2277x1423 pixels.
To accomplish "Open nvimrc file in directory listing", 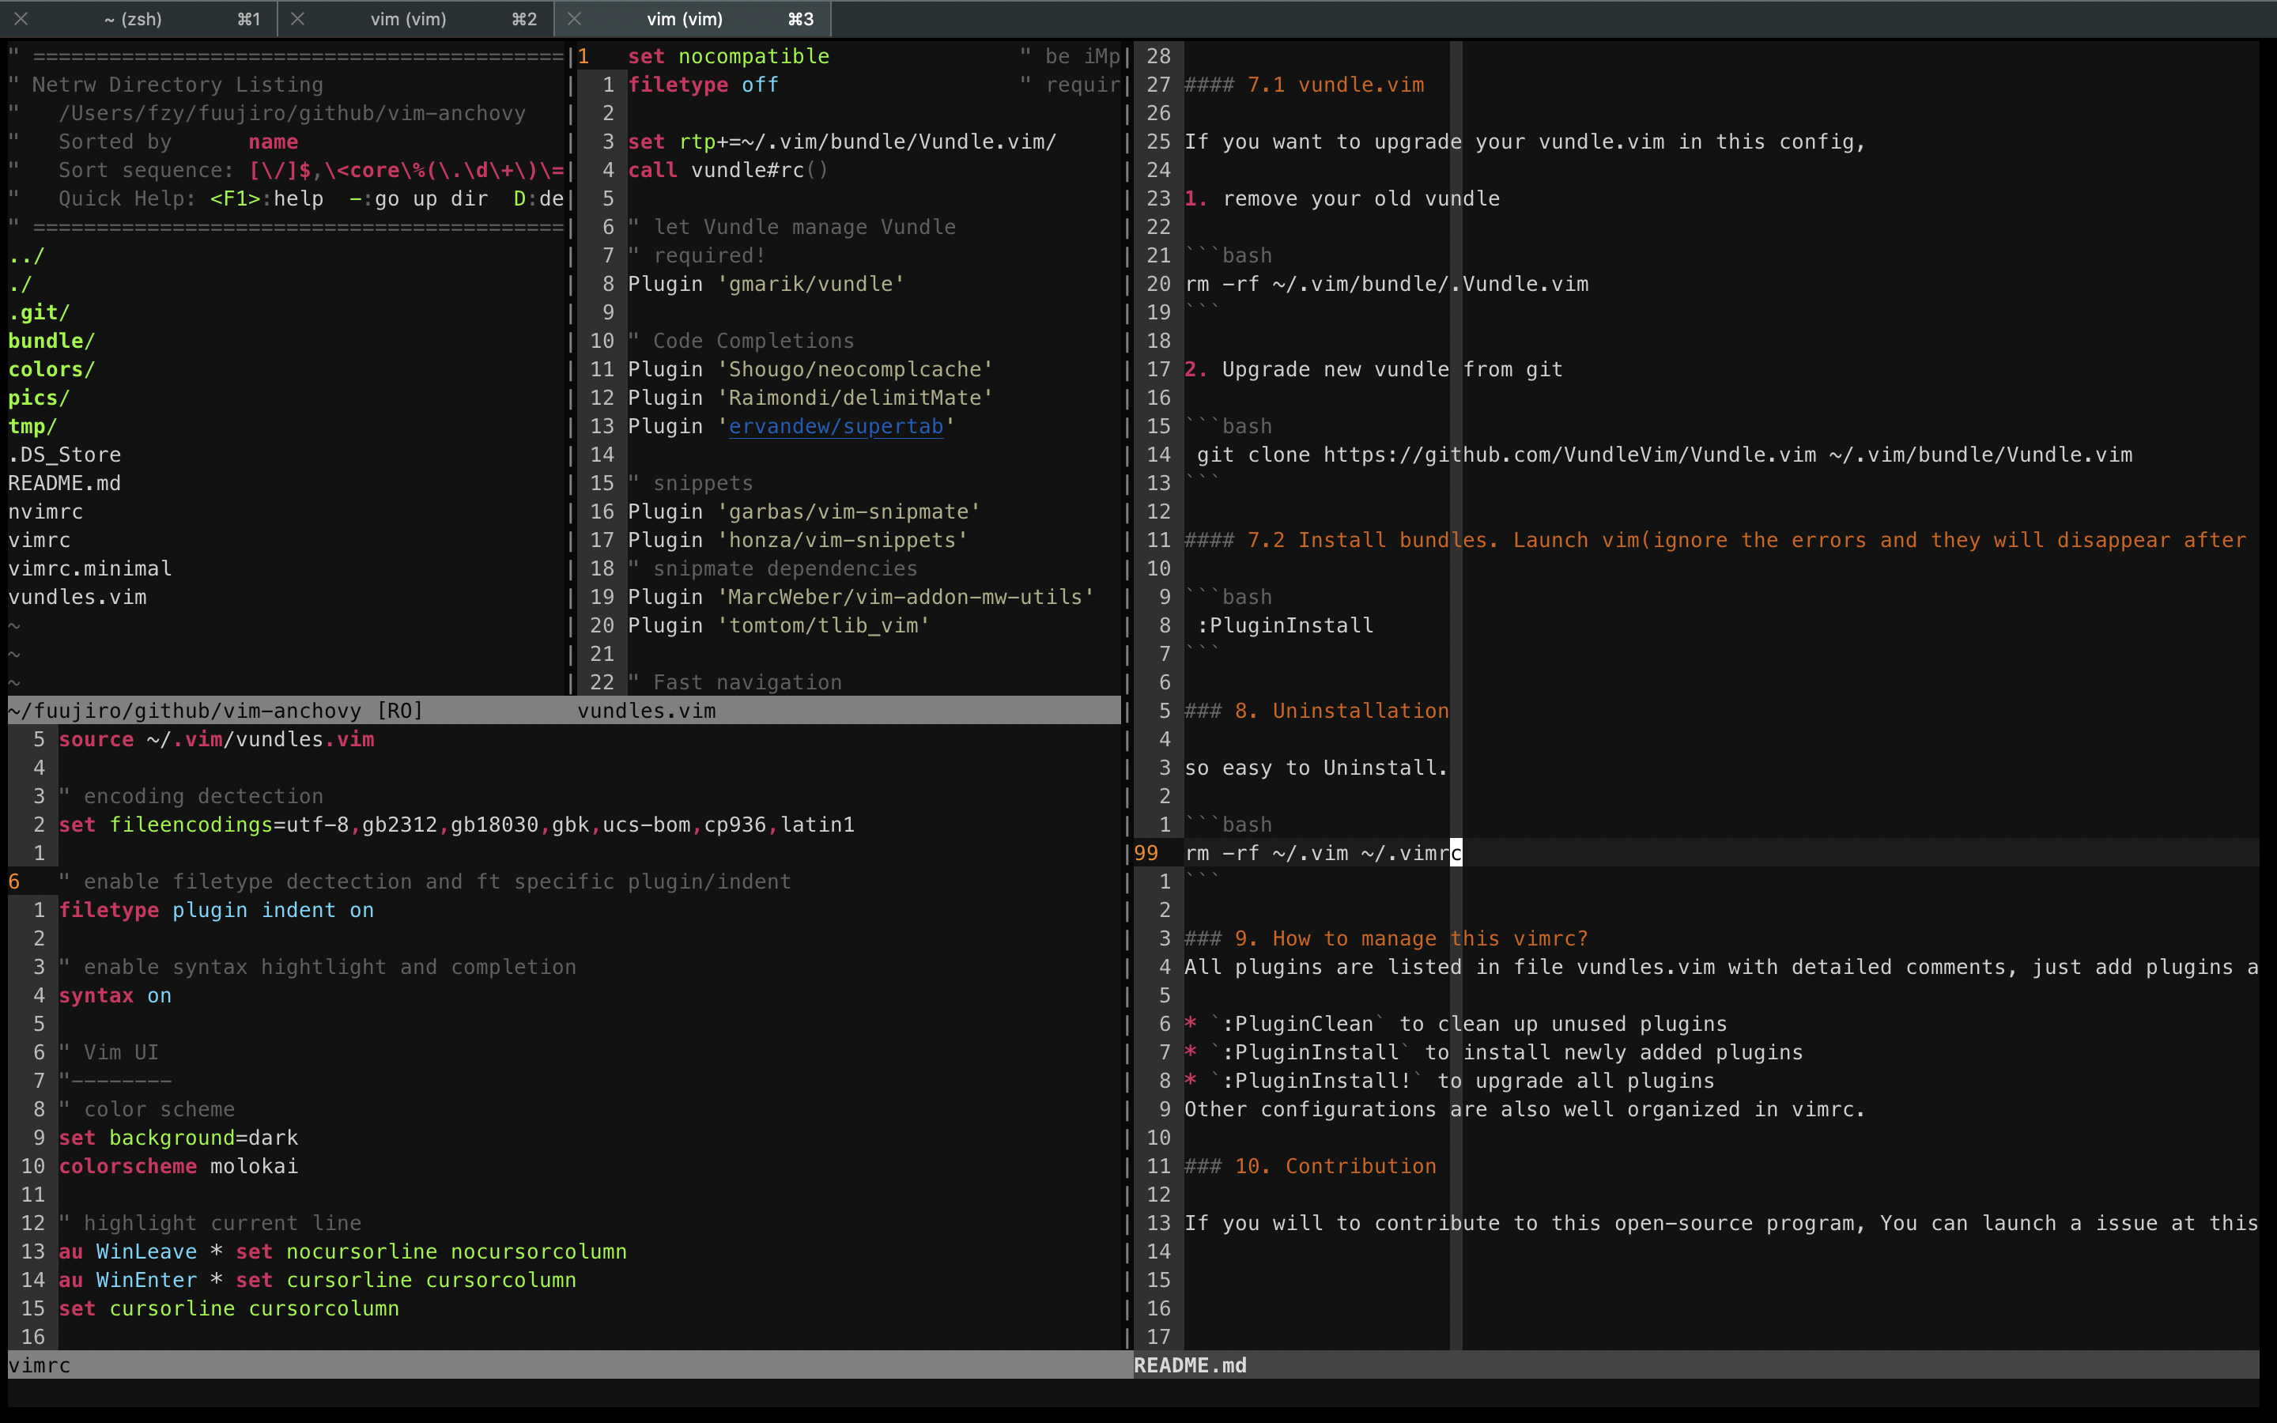I will (x=45, y=512).
